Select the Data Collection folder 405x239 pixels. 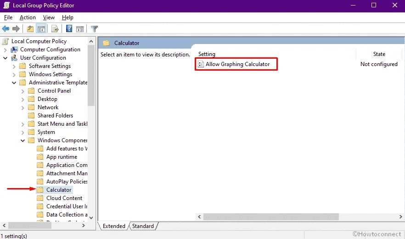(67, 215)
